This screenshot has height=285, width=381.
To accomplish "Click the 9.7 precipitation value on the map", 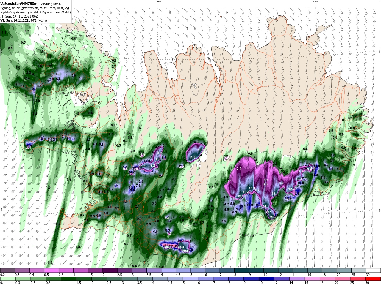I will coord(116,186).
